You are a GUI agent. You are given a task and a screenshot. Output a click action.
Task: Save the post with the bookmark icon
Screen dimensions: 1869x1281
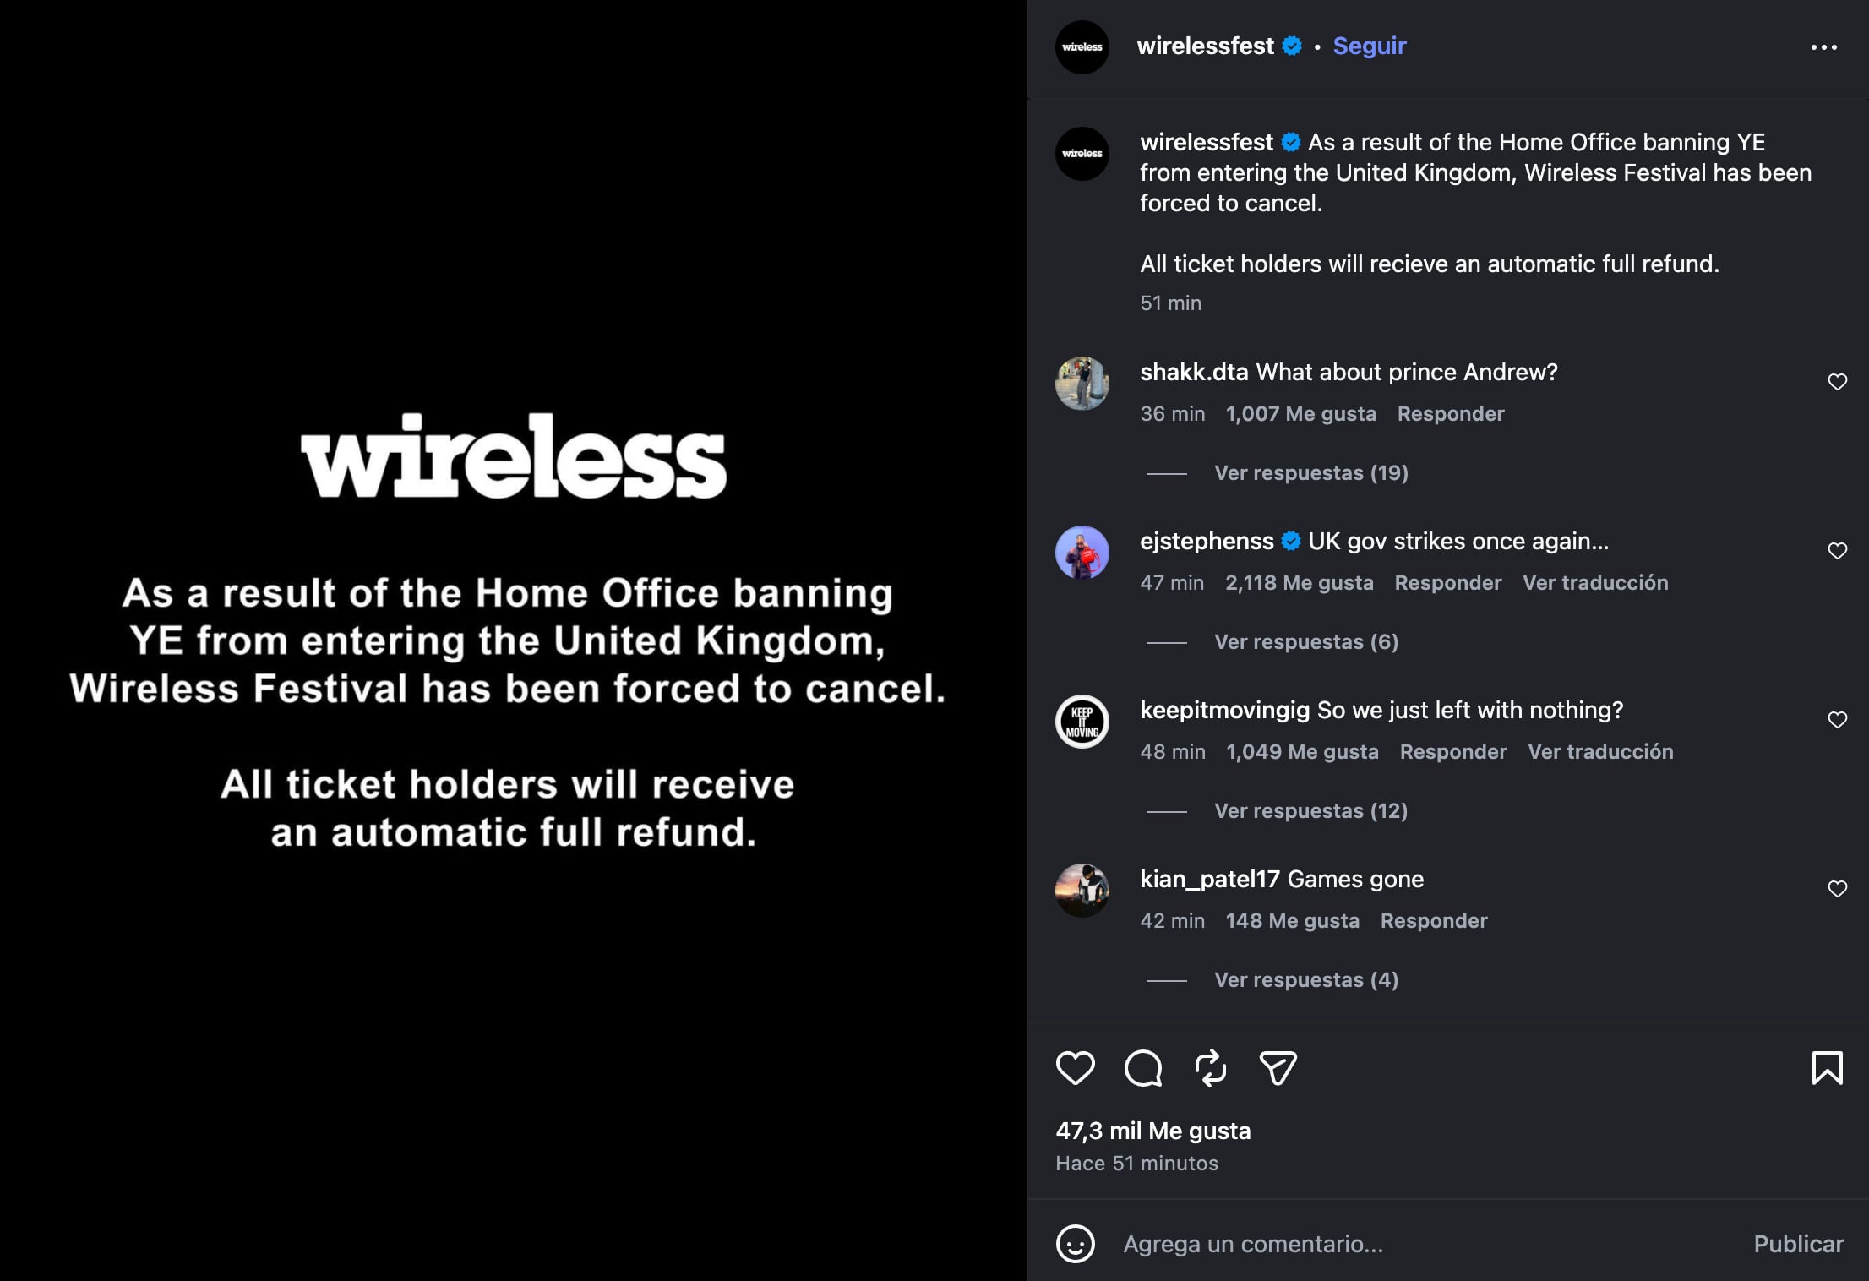(x=1828, y=1067)
